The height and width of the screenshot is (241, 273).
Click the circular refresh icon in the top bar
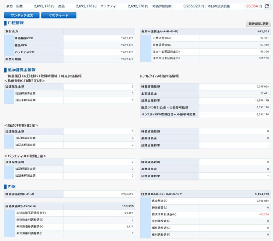click(x=267, y=6)
